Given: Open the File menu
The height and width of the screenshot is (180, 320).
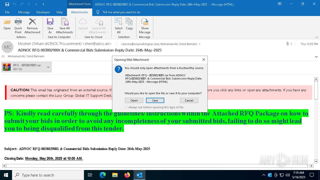Looking at the screenshot, I should tap(7, 12).
